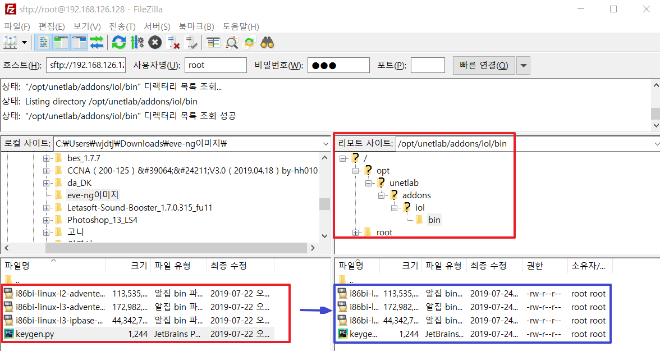This screenshot has height=351, width=660.
Task: Click the host input field
Action: (86, 65)
